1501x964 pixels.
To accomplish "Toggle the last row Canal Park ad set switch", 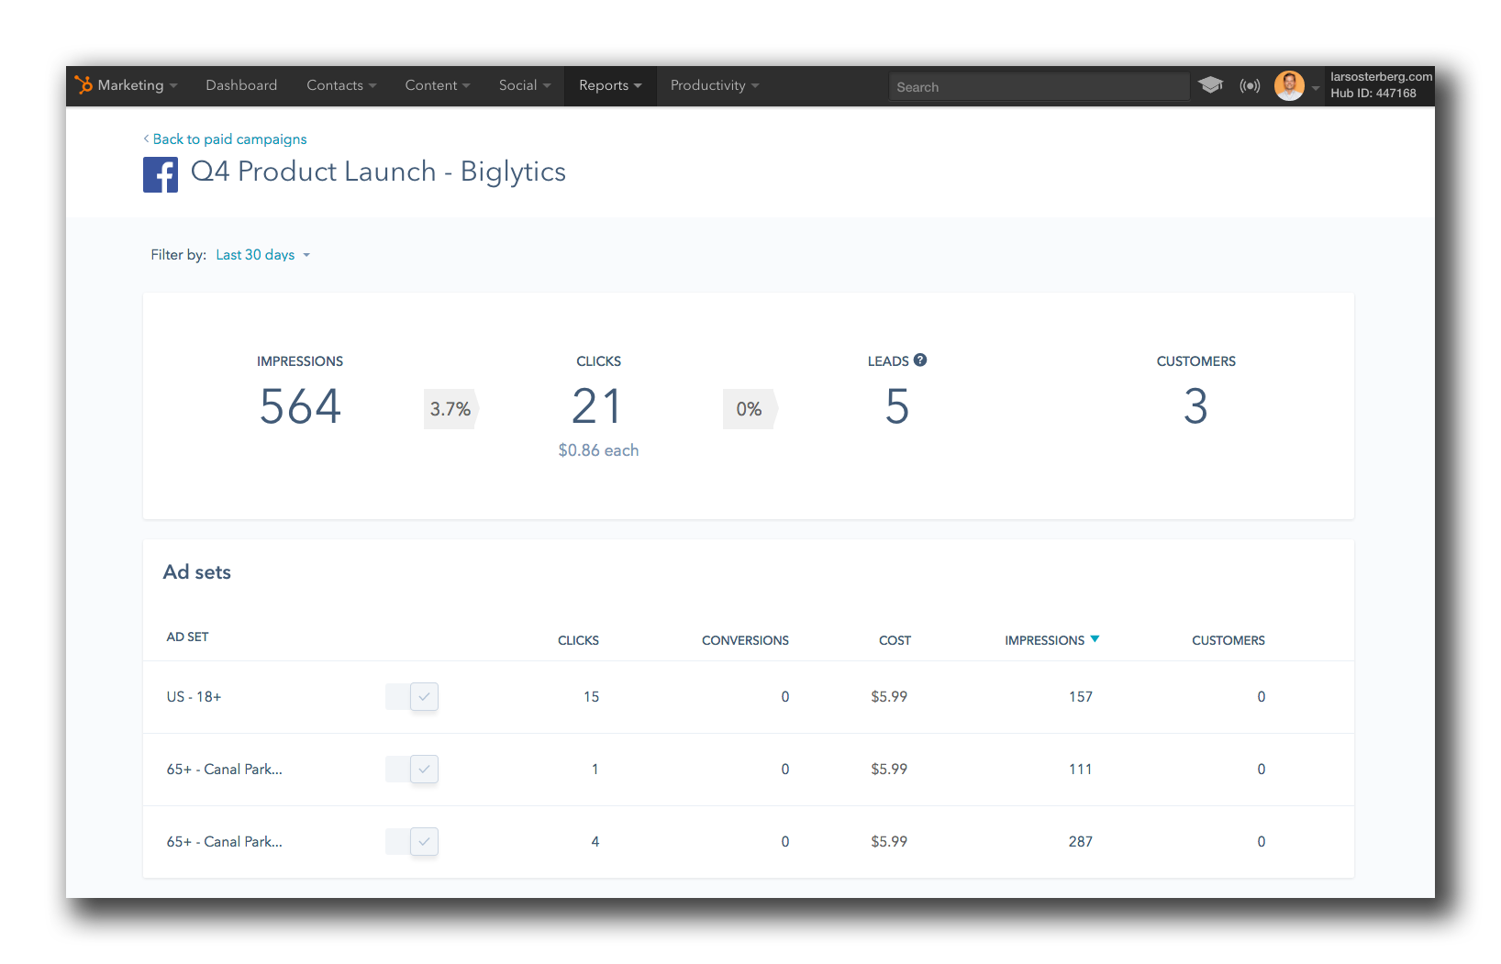I will click(412, 842).
